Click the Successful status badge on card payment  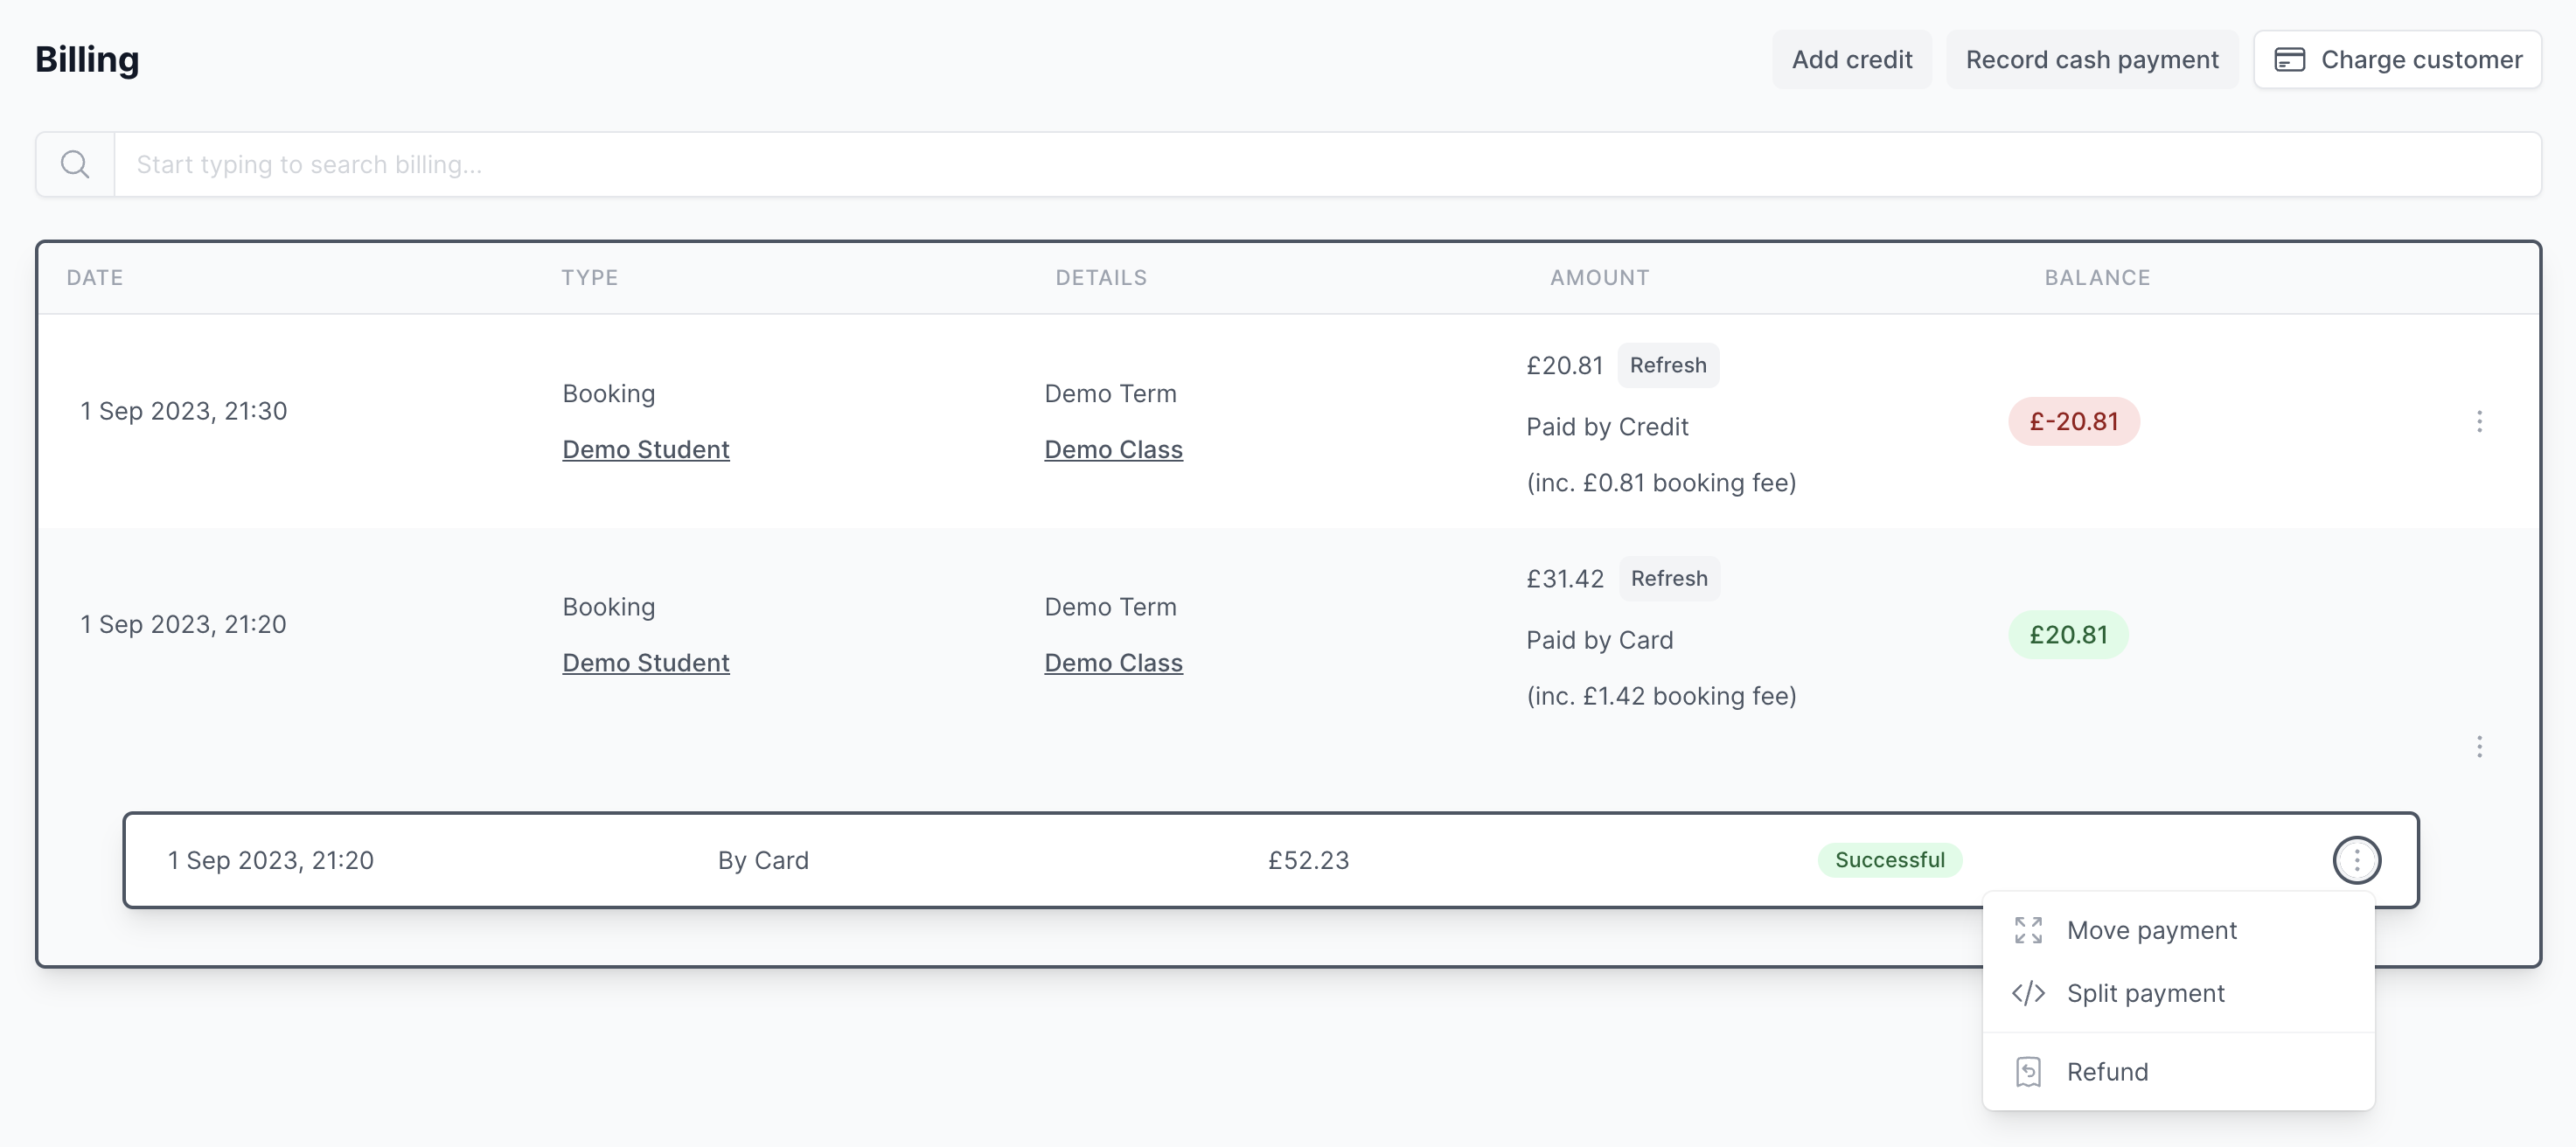1888,858
